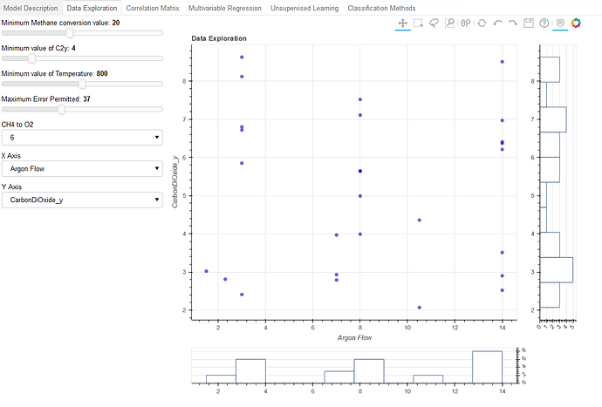Select the Box Select tool
The height and width of the screenshot is (407, 602).
[x=418, y=23]
